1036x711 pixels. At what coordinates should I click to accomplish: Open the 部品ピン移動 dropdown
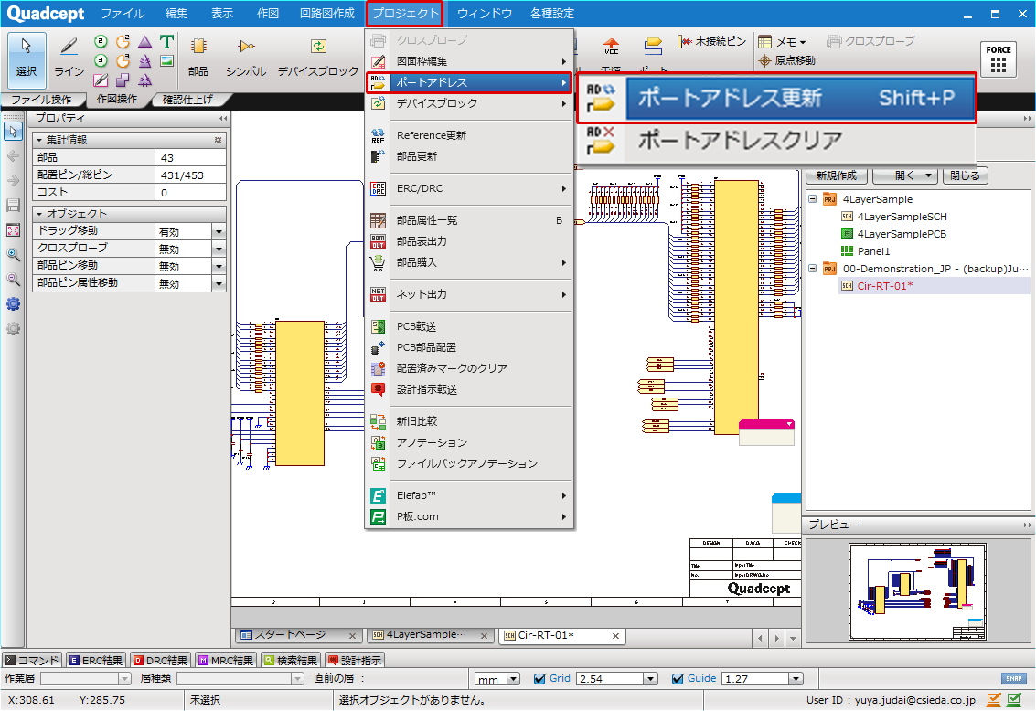[219, 267]
